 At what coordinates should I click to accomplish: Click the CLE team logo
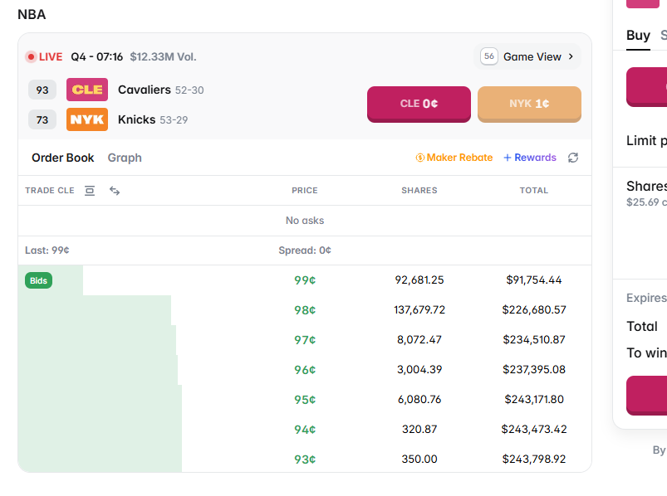coord(87,90)
